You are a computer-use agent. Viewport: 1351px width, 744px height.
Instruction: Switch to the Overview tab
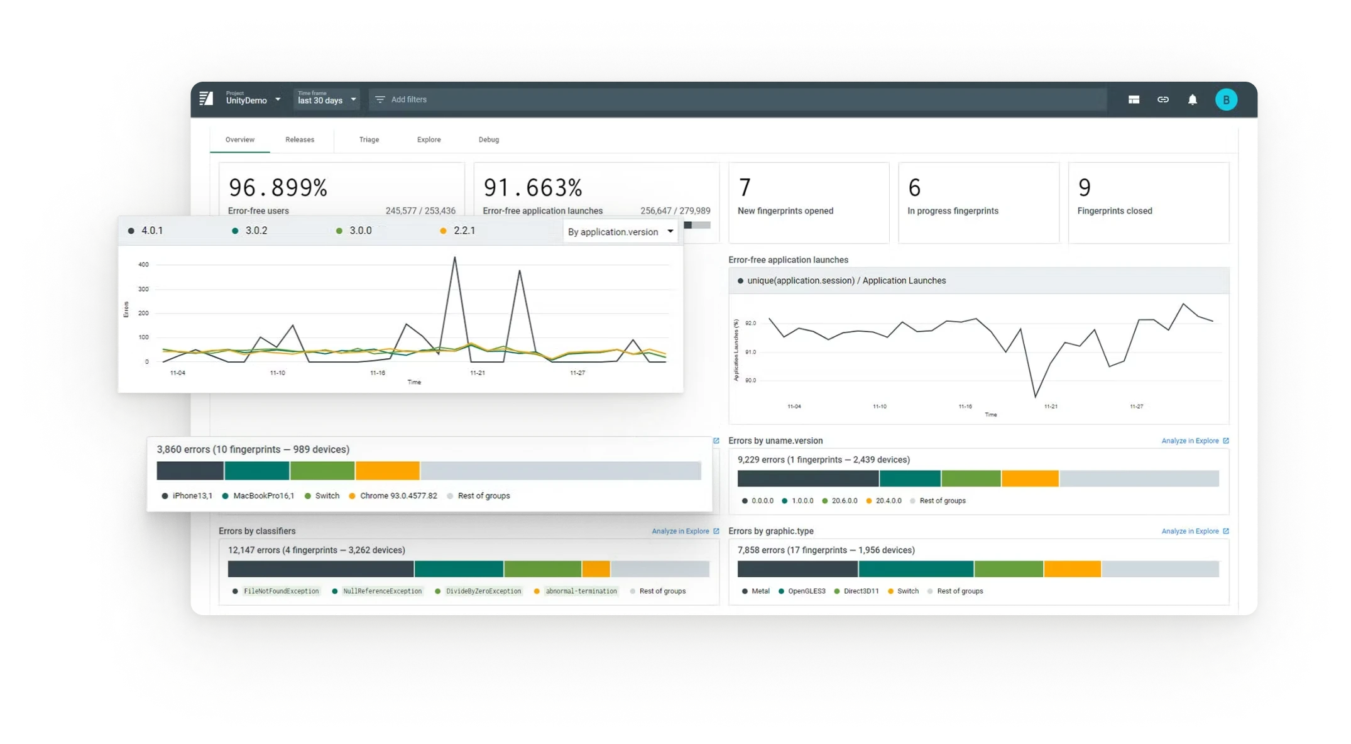pos(240,139)
